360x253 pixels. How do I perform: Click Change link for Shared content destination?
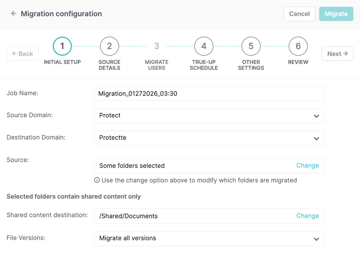[x=307, y=216]
